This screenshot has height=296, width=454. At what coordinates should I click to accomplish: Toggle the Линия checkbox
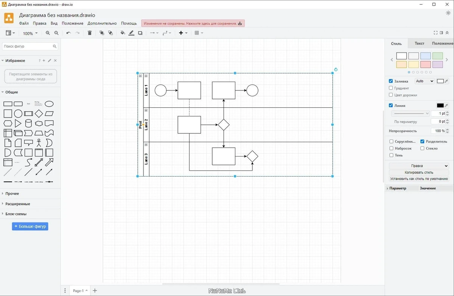(391, 105)
